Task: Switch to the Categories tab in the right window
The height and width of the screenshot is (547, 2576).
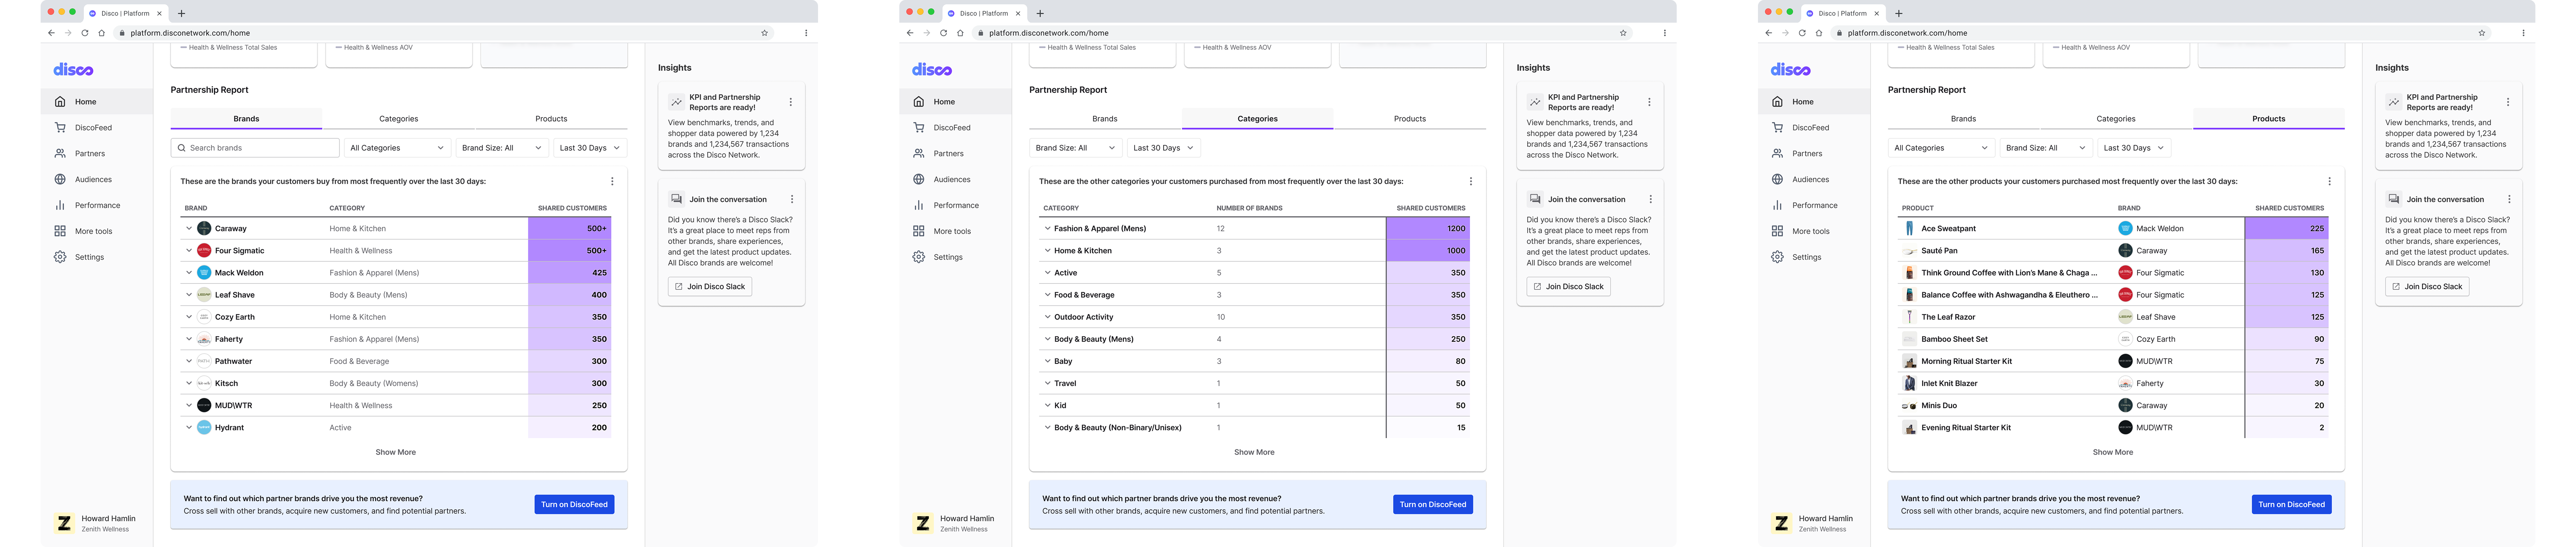Action: click(2116, 119)
